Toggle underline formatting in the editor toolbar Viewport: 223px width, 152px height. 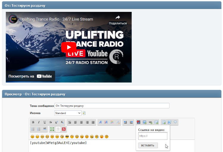(x=45, y=122)
